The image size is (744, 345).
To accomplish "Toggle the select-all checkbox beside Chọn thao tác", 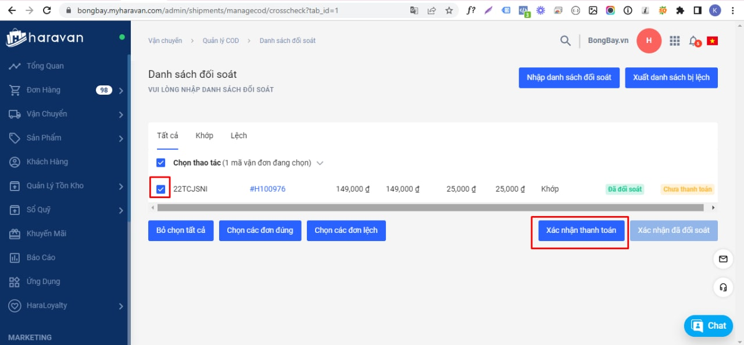I will [x=161, y=163].
